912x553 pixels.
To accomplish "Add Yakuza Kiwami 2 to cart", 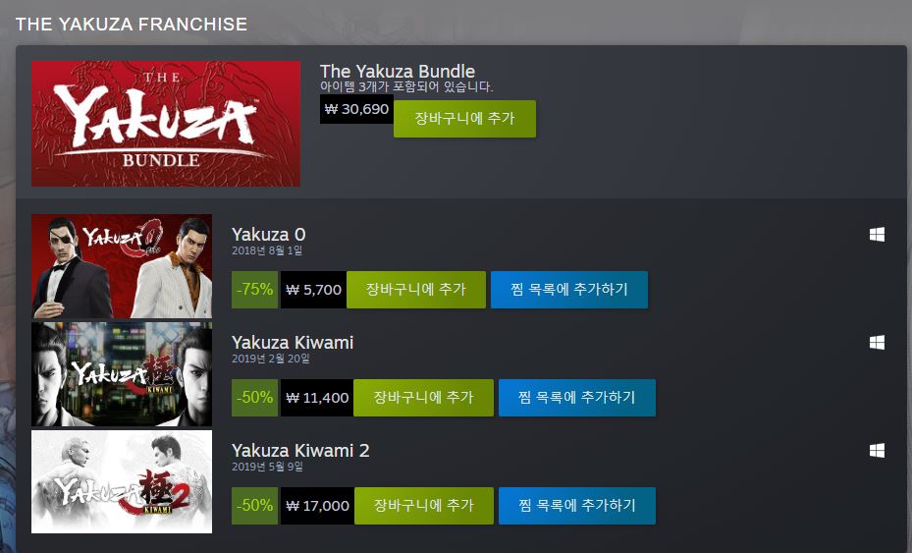I will click(424, 506).
